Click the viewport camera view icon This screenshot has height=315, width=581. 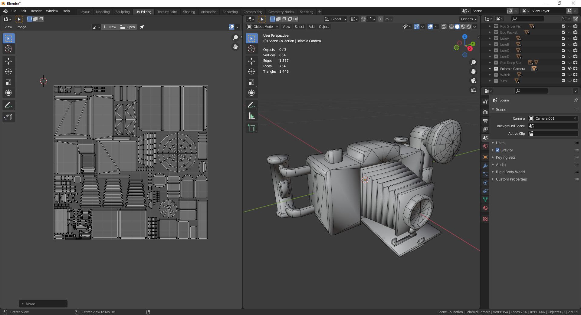(x=473, y=81)
